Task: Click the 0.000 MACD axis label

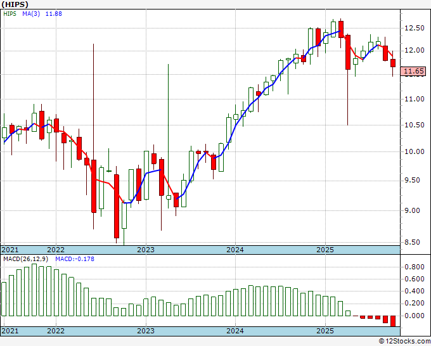Action: coord(415,316)
